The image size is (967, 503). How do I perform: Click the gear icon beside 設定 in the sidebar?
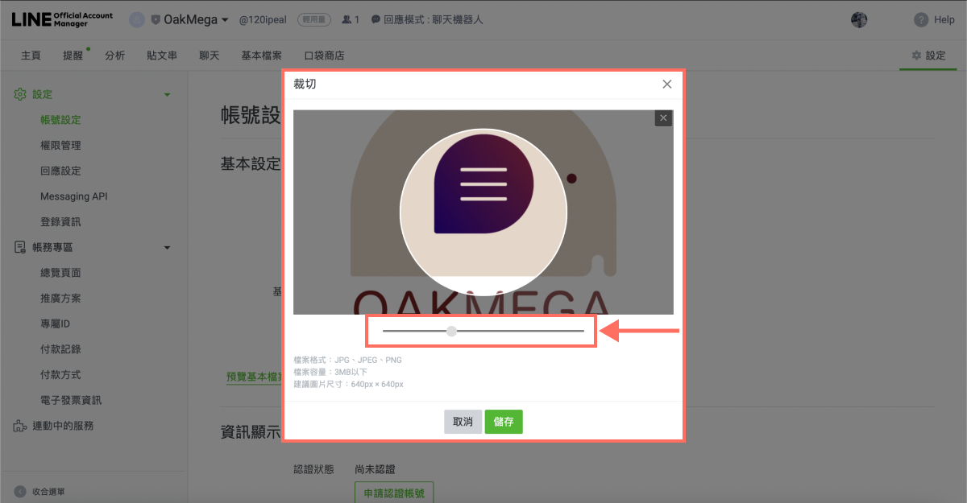tap(20, 94)
